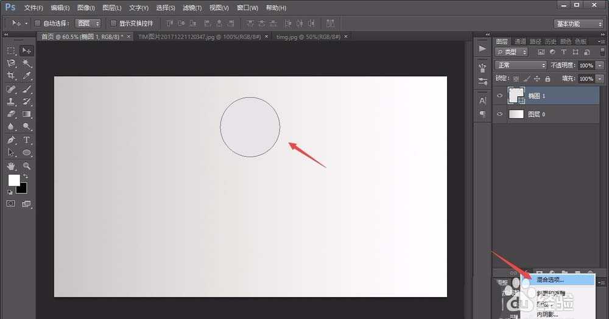Select the Ellipse shape tool
609x319 pixels.
[26, 153]
